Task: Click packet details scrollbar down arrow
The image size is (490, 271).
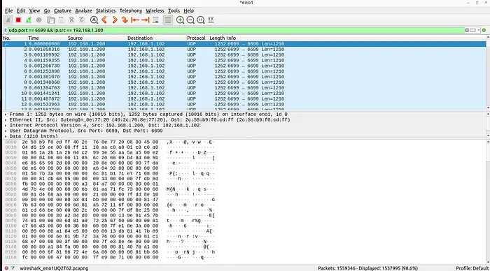Action: [488, 136]
